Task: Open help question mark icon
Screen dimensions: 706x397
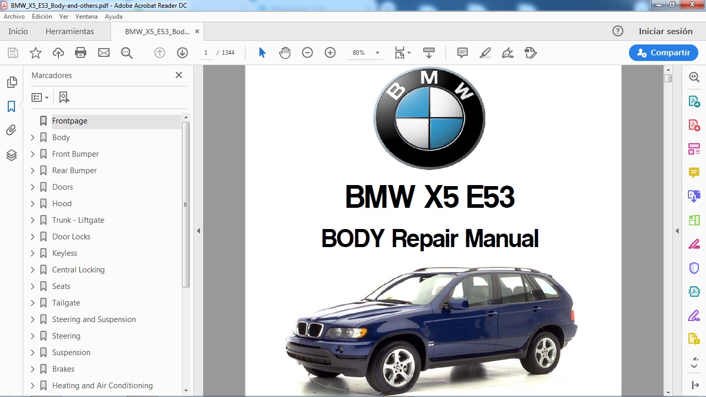Action: click(618, 31)
